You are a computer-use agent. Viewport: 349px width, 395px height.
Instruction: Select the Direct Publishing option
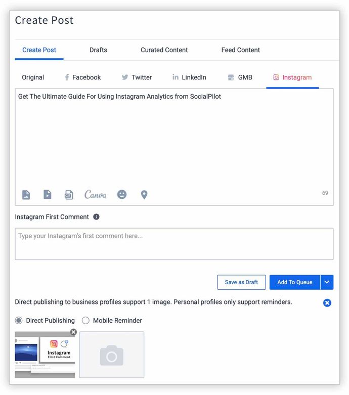[19, 321]
